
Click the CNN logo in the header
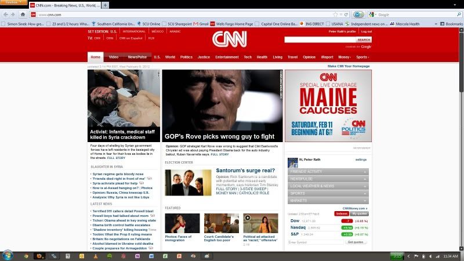point(229,39)
